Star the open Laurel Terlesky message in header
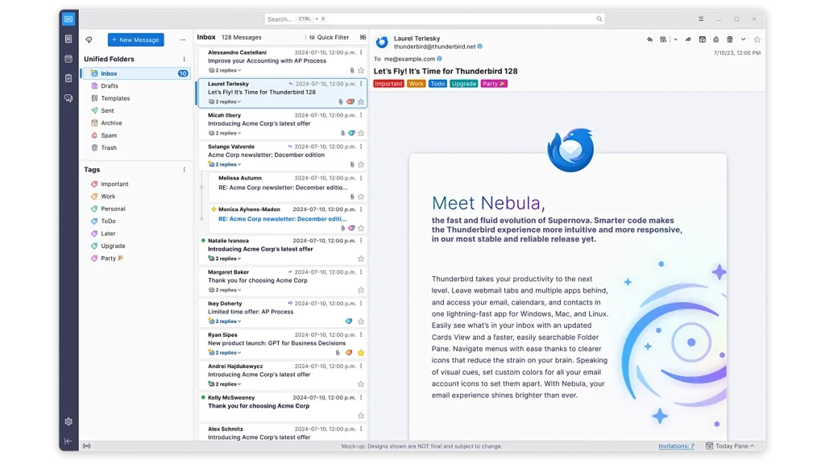 [757, 39]
